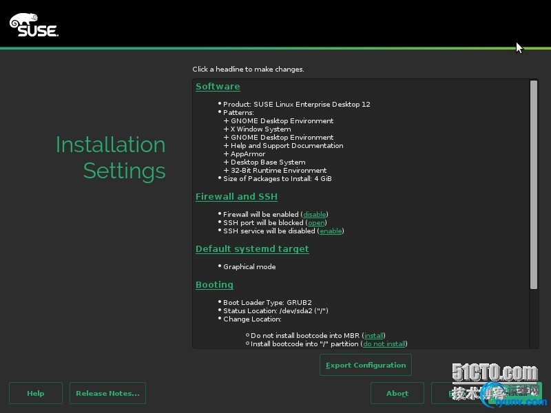Select 'Size of Packages to Install: 4 GiB'
Image resolution: width=551 pixels, height=413 pixels.
click(x=278, y=179)
